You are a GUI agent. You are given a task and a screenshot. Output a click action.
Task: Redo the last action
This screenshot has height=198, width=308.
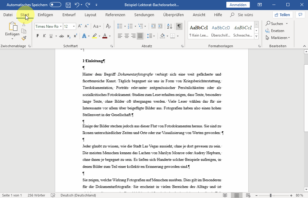click(x=88, y=5)
